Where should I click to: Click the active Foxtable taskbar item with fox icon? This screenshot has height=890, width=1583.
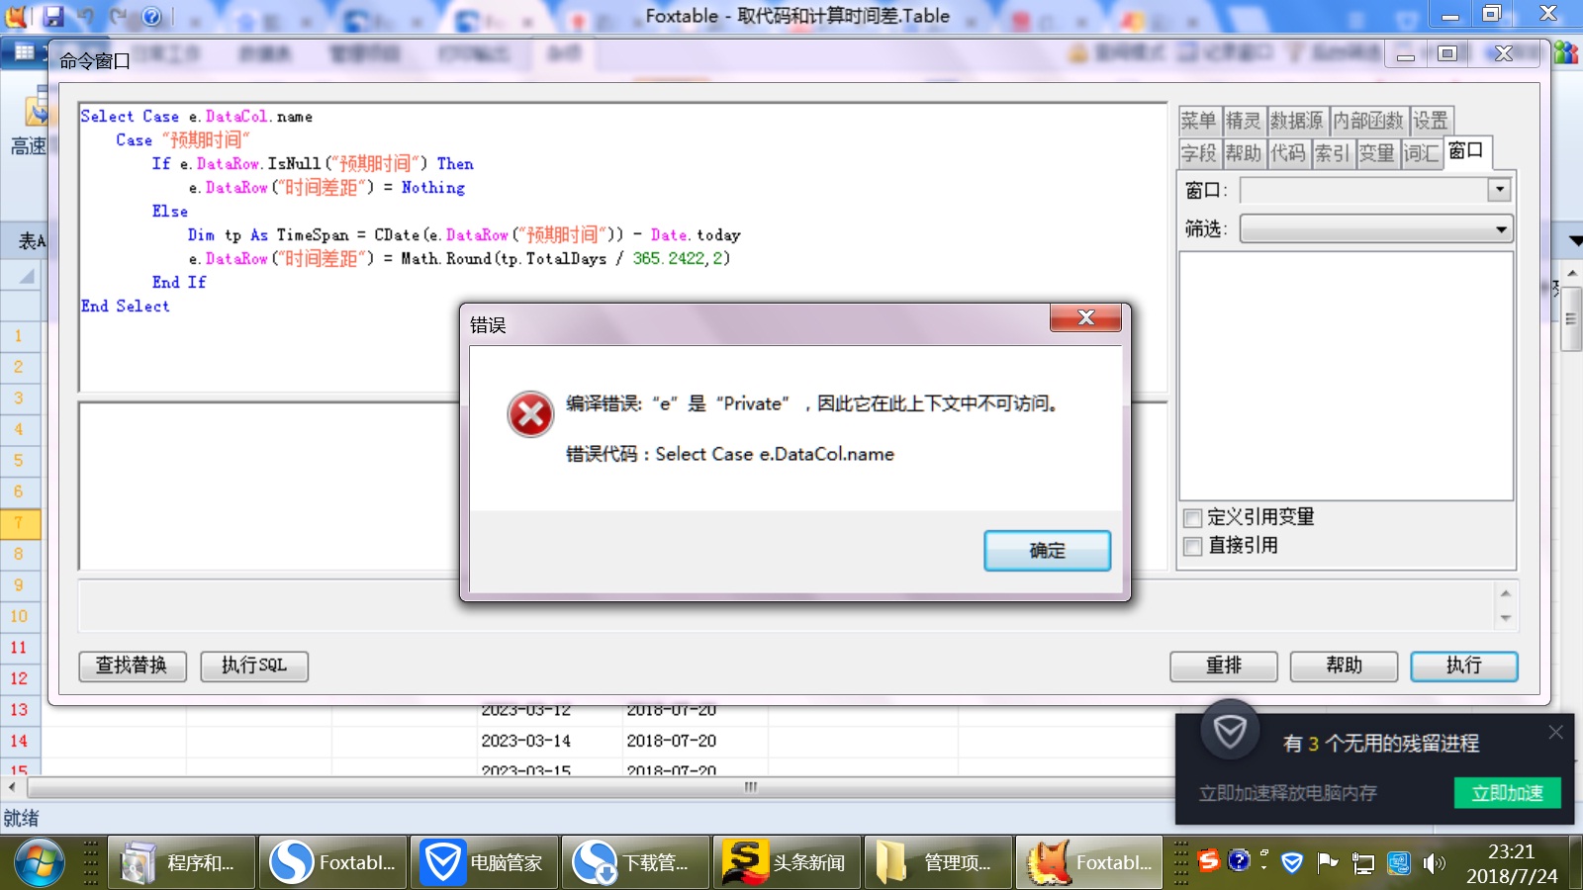1089,862
